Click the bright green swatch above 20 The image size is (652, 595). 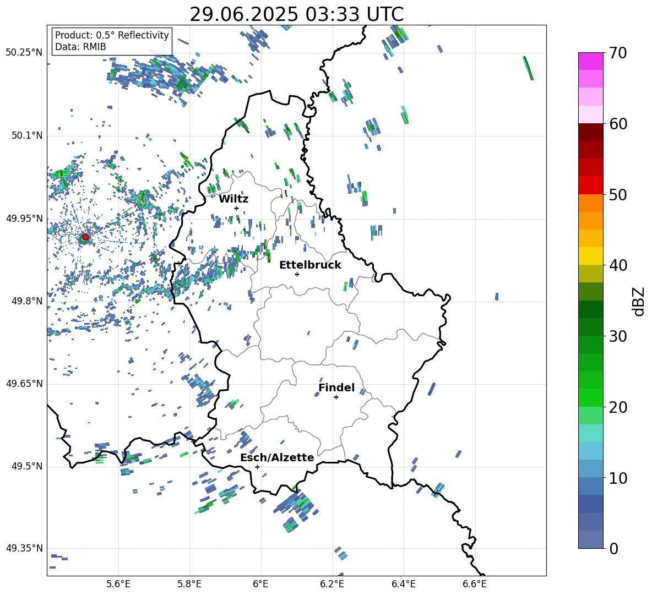coord(590,397)
